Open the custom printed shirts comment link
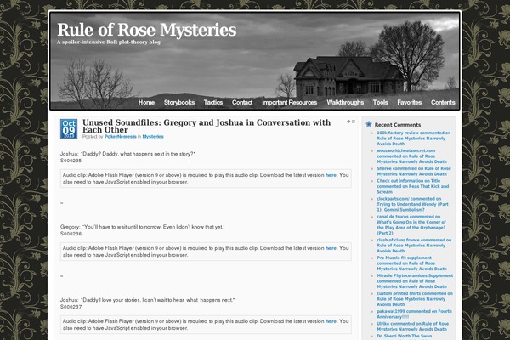Image resolution: width=510 pixels, height=340 pixels. [415, 299]
